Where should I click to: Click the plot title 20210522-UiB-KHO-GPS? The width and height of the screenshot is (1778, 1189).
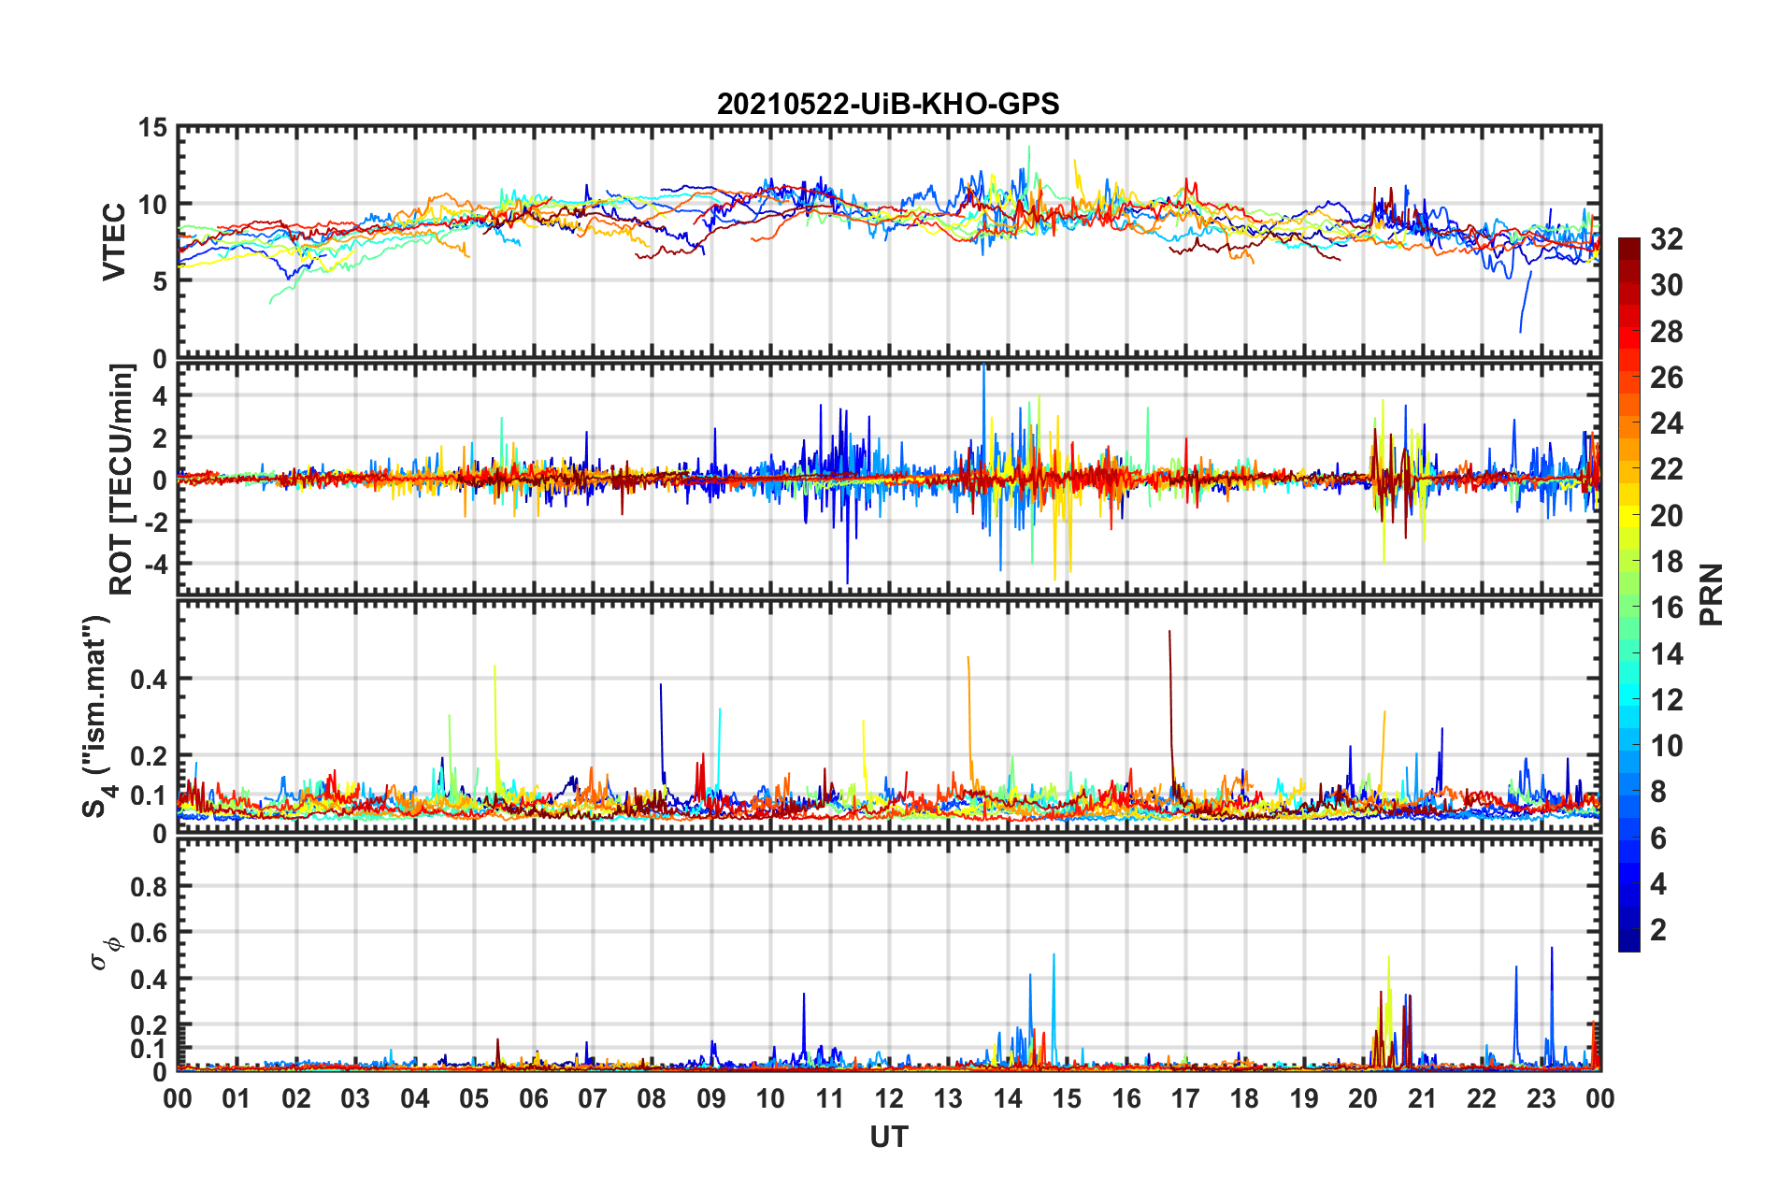[888, 104]
